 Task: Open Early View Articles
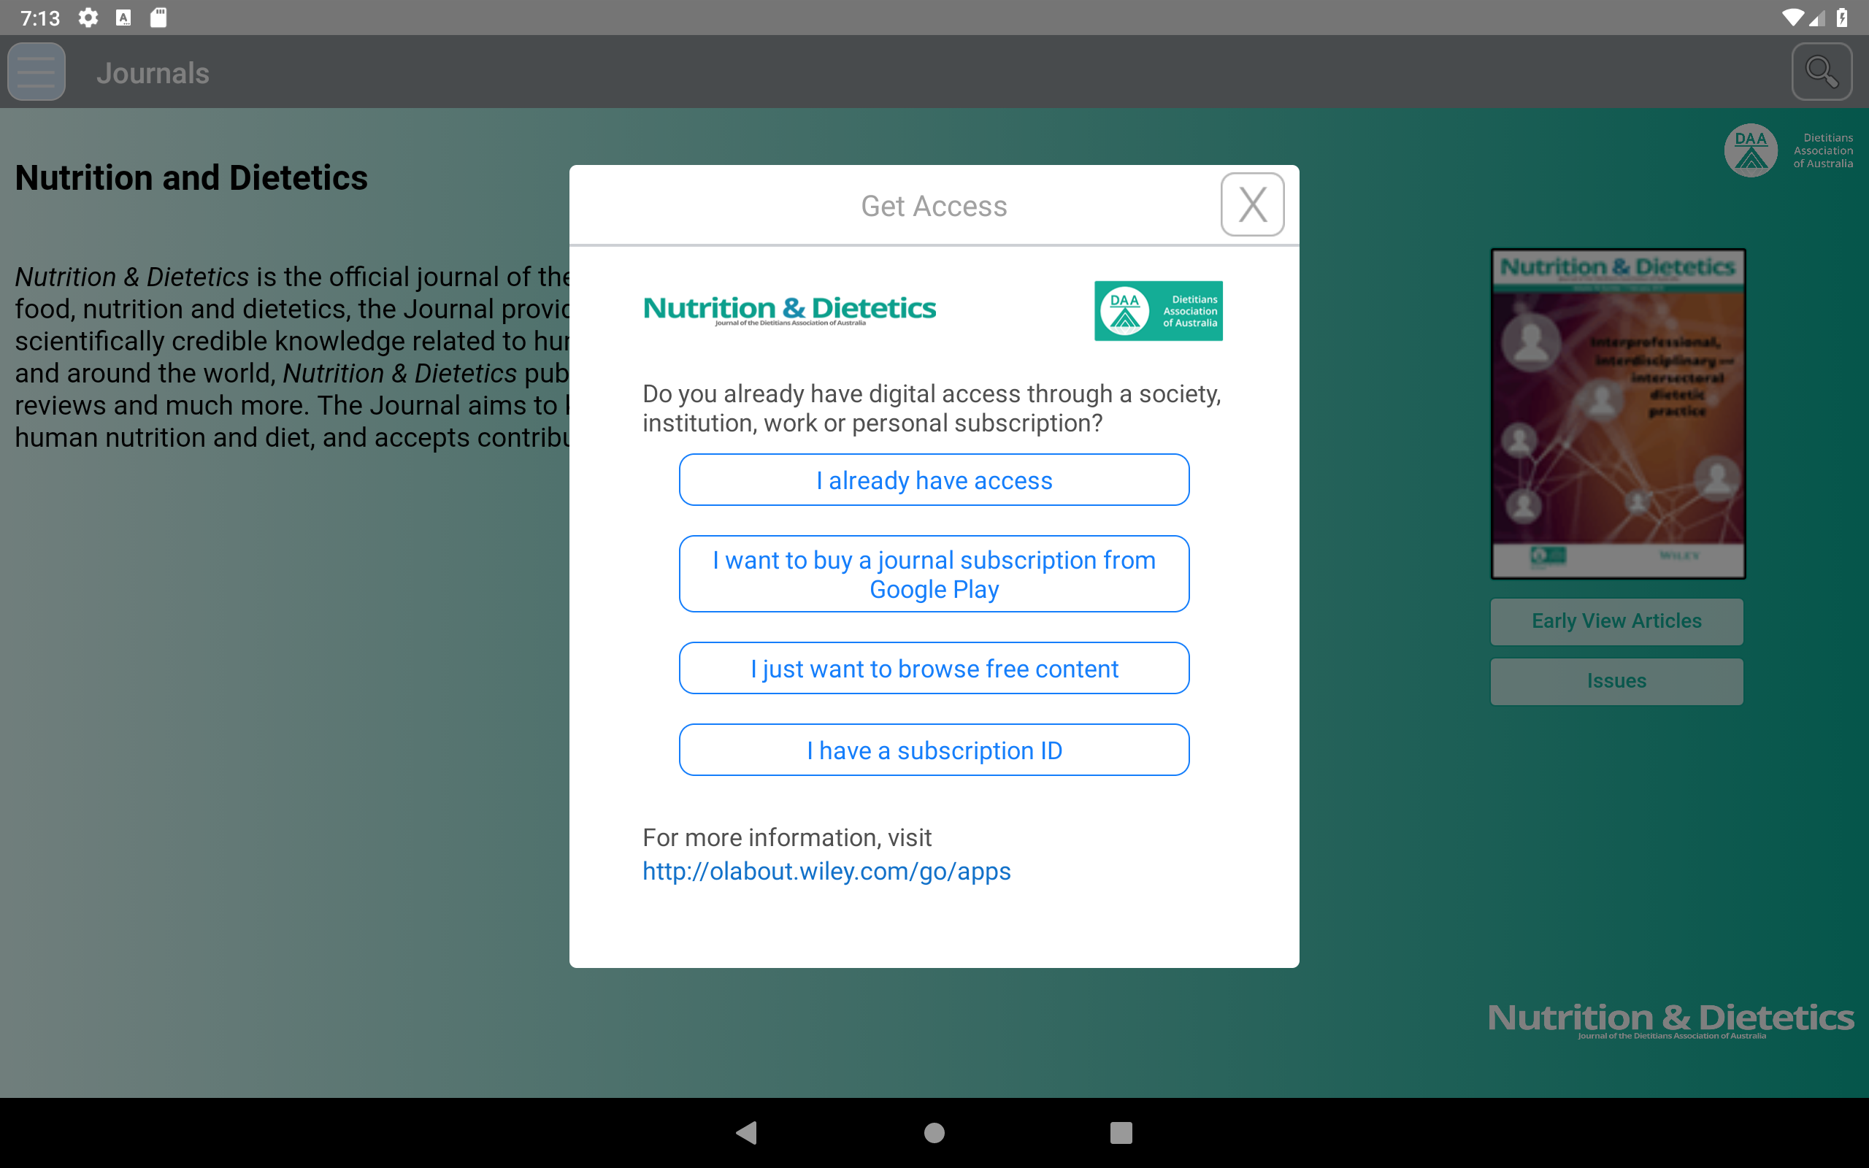point(1616,621)
